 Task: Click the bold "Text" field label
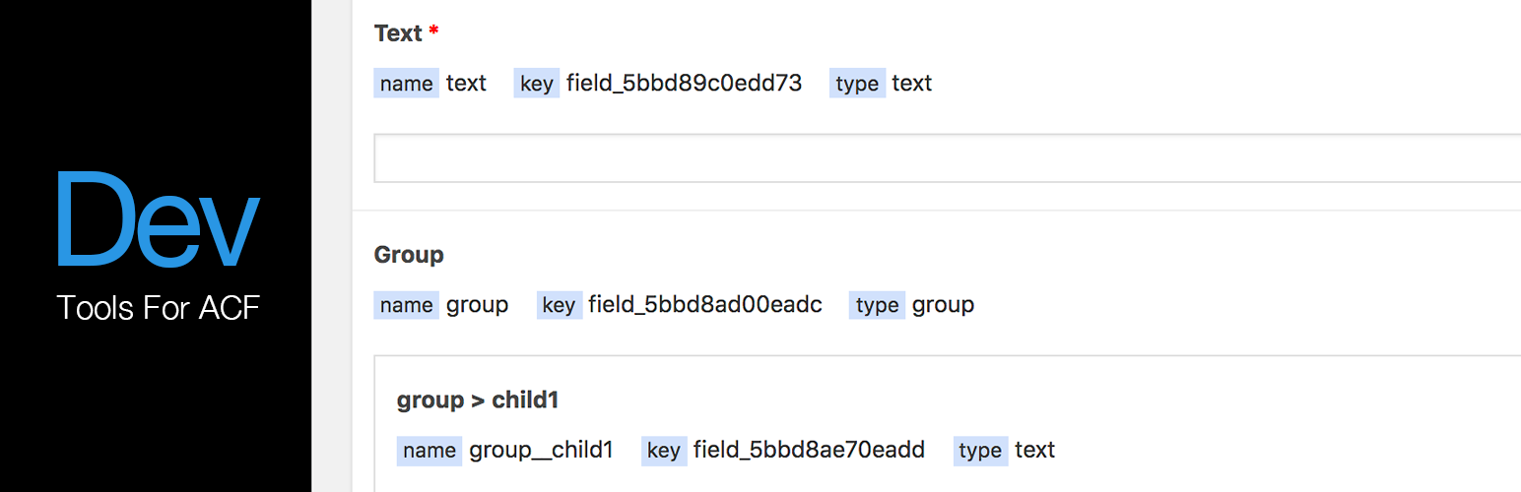click(398, 33)
